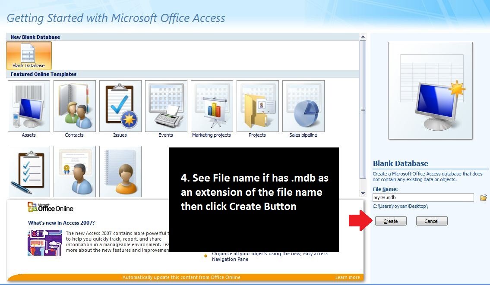
Task: Click the C:\Users\royxan\Desktop\ path text
Action: (400, 206)
